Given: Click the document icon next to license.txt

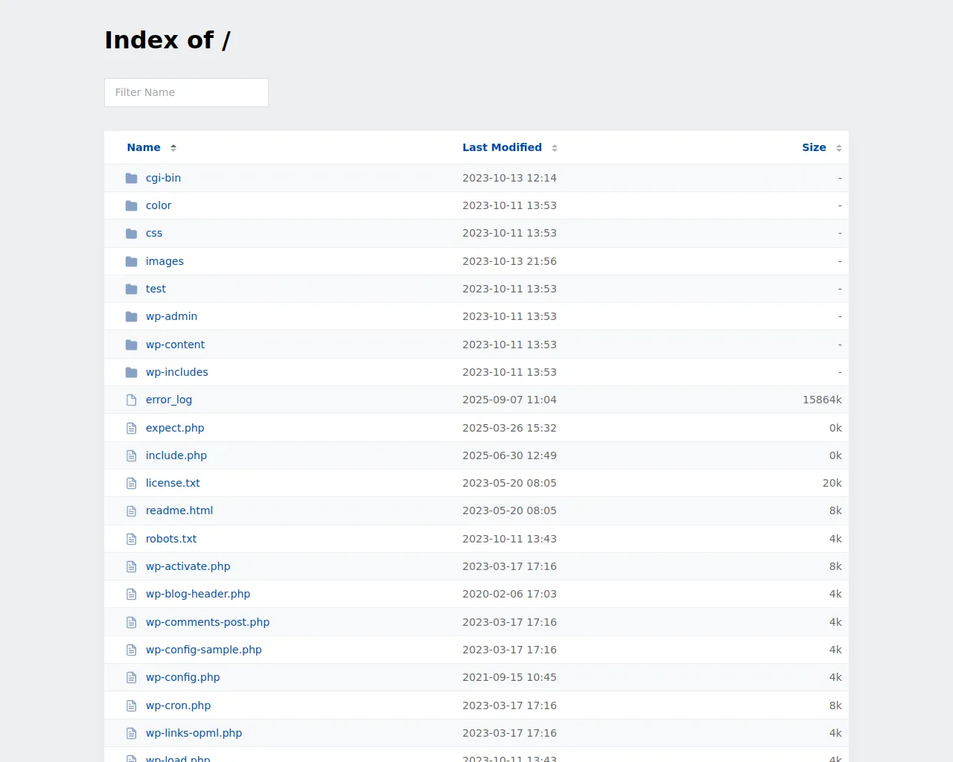Looking at the screenshot, I should point(132,484).
